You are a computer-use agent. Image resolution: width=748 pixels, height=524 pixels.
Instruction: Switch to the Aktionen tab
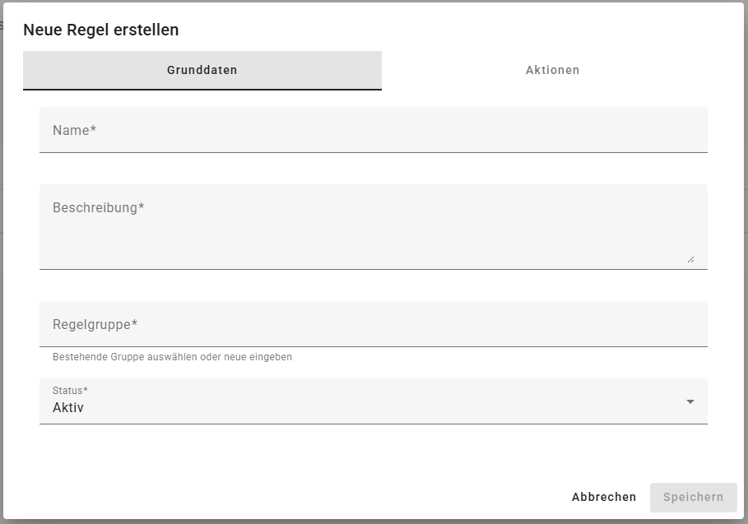click(x=552, y=71)
